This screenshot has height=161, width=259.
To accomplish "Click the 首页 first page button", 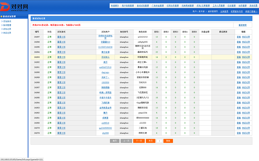I will [115, 141].
